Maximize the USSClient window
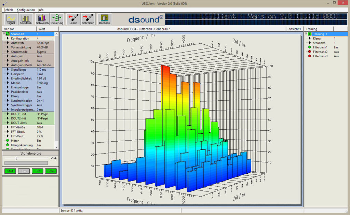350x215 pixels. (334, 3)
